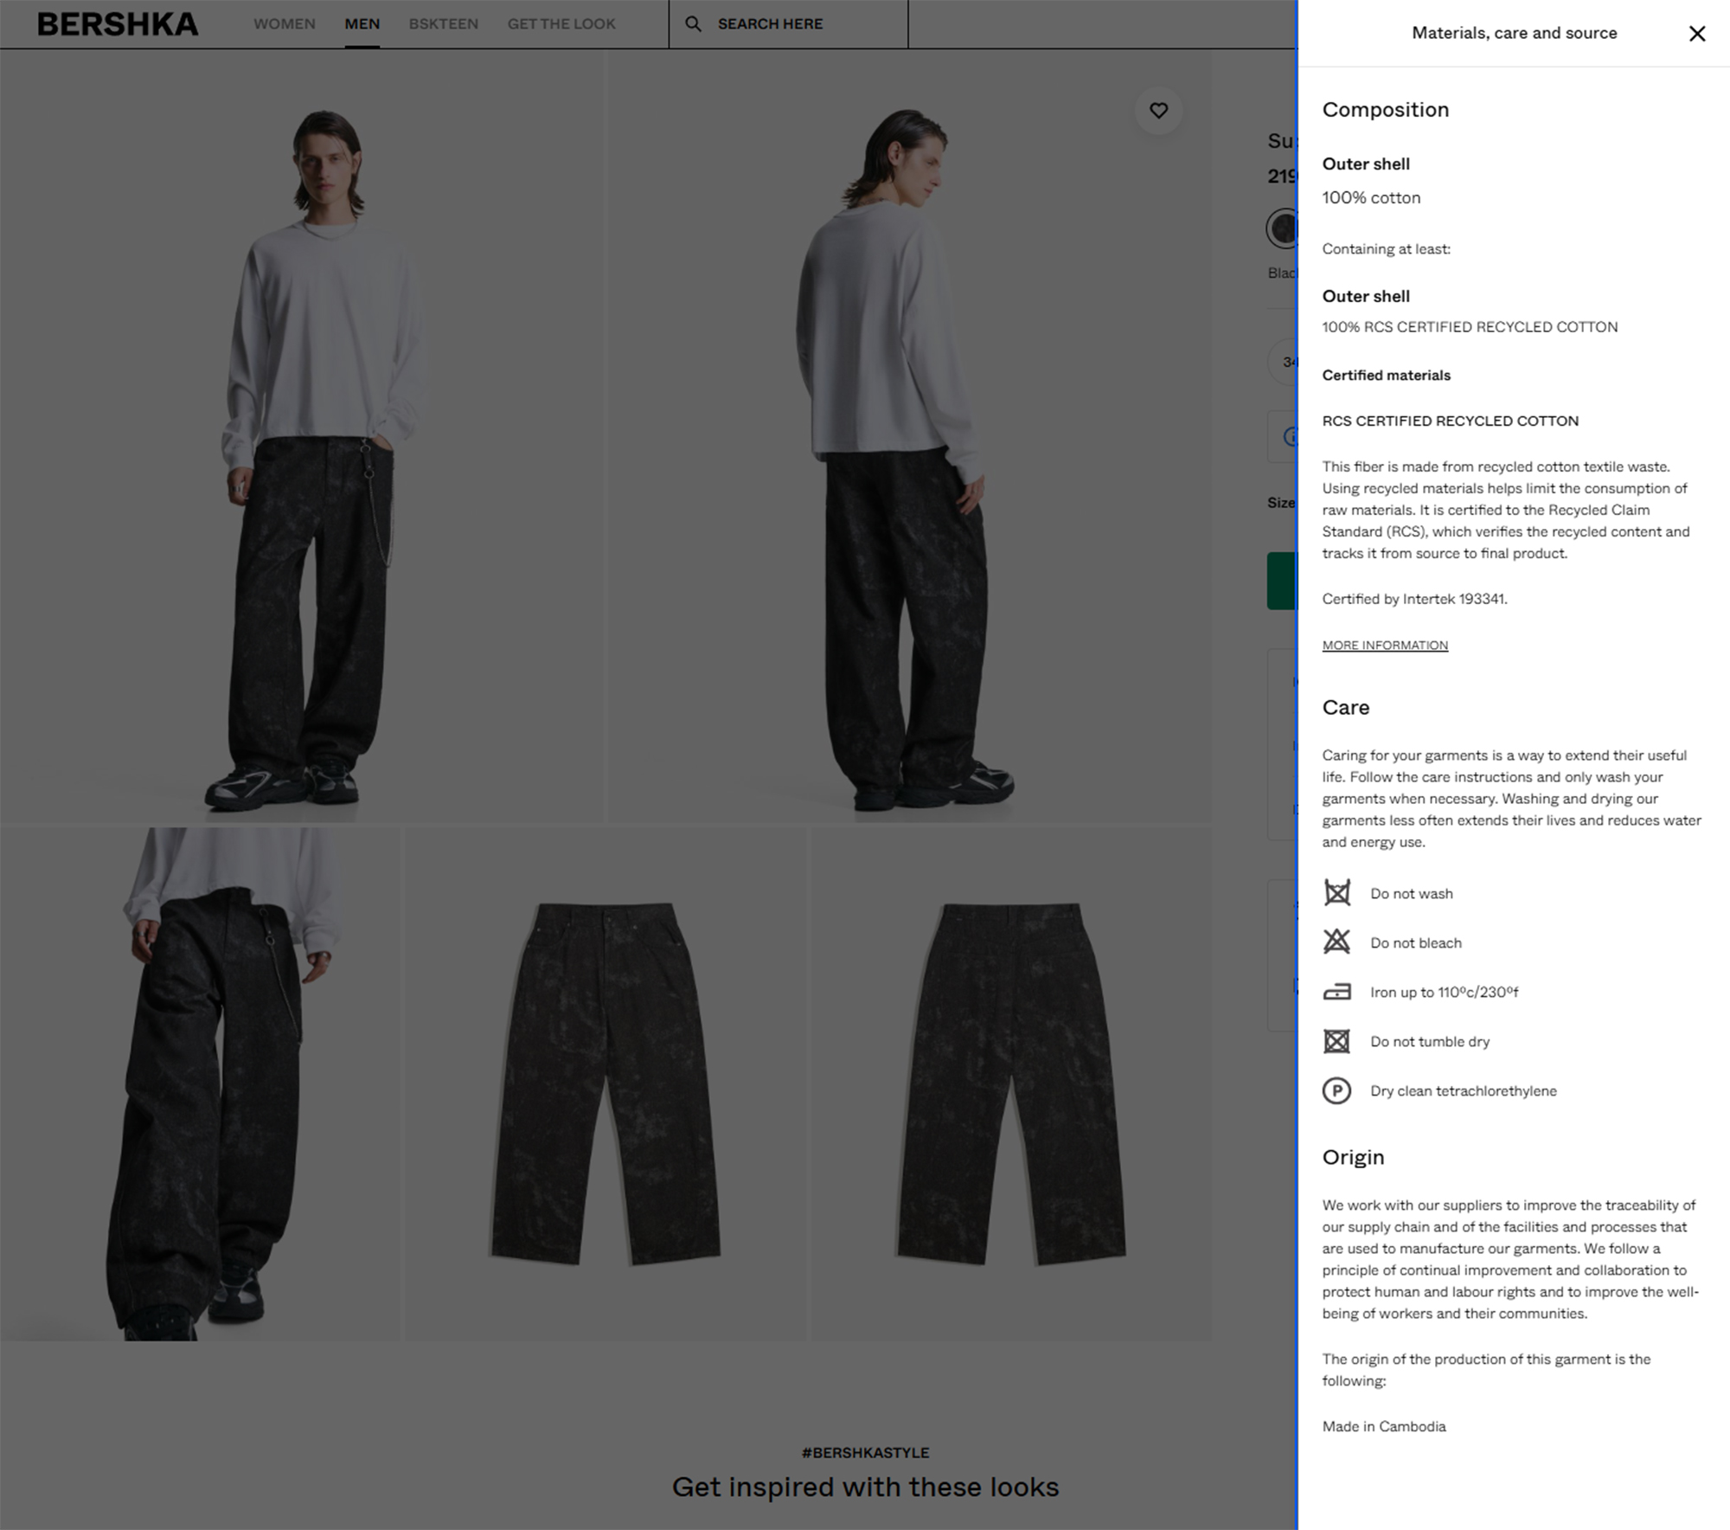Open flat front trousers product image
The width and height of the screenshot is (1730, 1530).
pos(605,1083)
